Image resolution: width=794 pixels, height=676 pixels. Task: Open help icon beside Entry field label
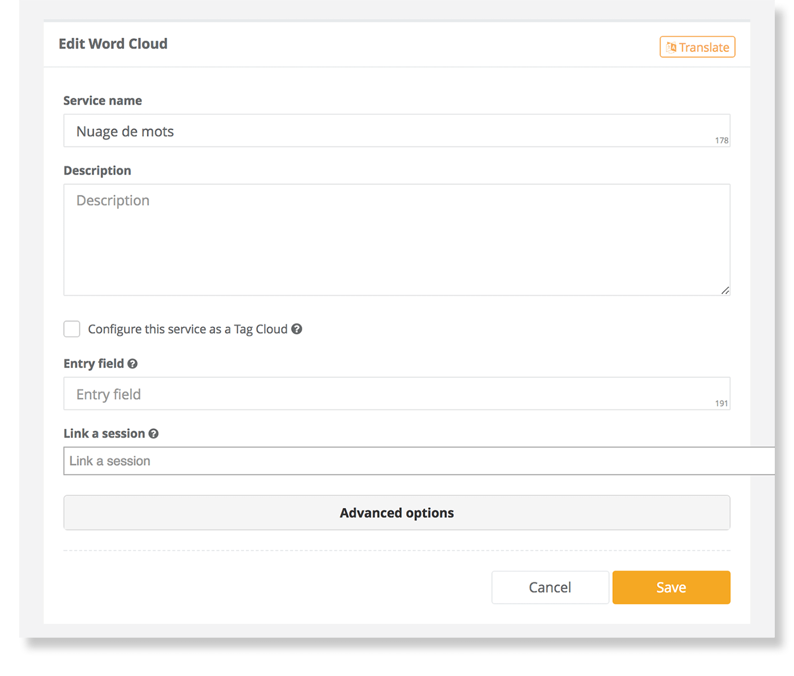coord(132,364)
